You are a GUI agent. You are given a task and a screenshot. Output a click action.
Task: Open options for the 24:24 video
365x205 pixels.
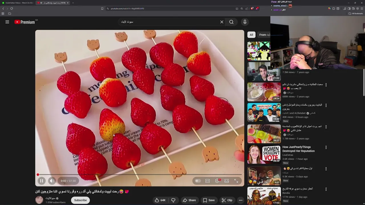pos(326,85)
